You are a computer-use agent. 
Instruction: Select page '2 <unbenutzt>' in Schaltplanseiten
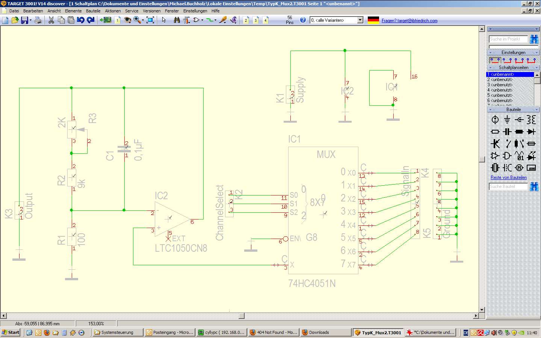[x=510, y=80]
